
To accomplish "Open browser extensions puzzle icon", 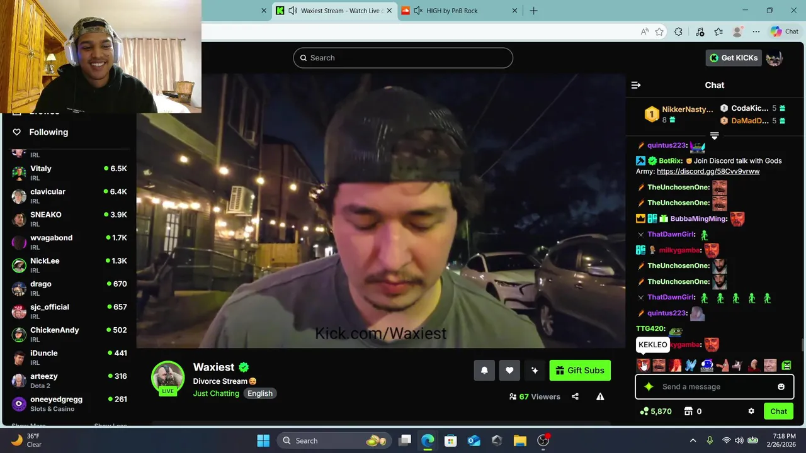I will pos(678,31).
